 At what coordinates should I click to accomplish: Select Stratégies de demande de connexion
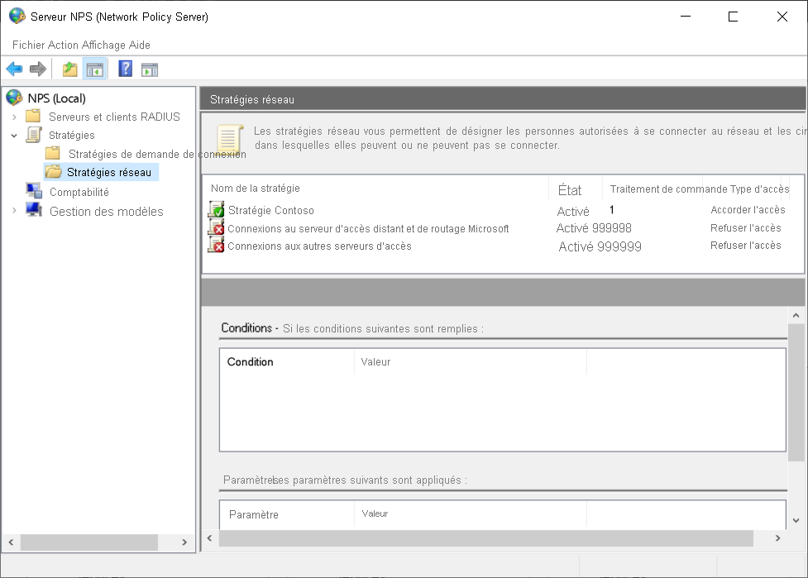pos(157,154)
